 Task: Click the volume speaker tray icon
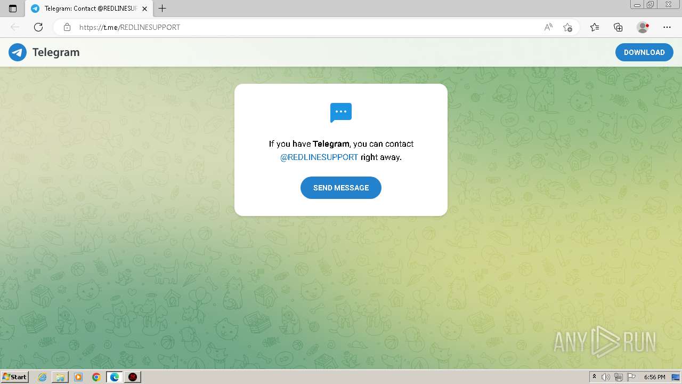pyautogui.click(x=606, y=377)
